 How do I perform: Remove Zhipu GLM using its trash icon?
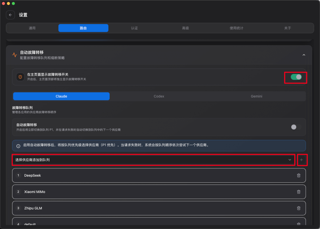pos(298,208)
